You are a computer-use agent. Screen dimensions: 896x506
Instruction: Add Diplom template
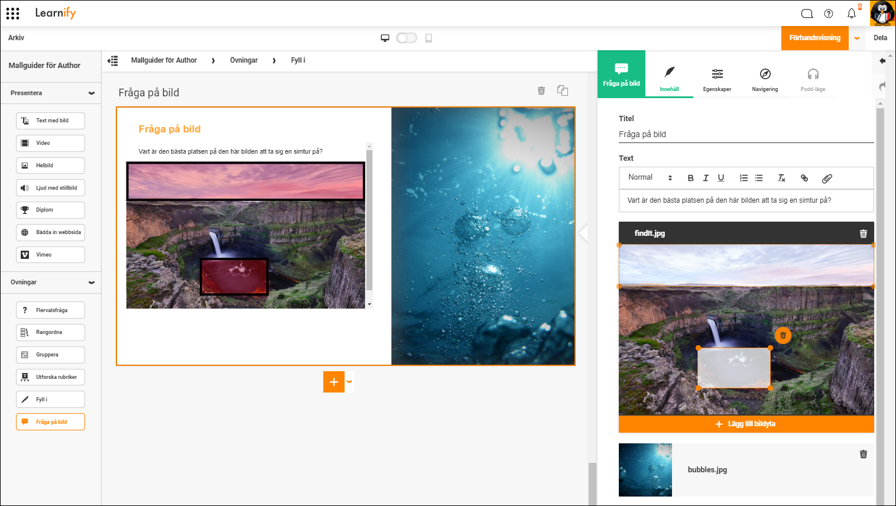point(50,210)
